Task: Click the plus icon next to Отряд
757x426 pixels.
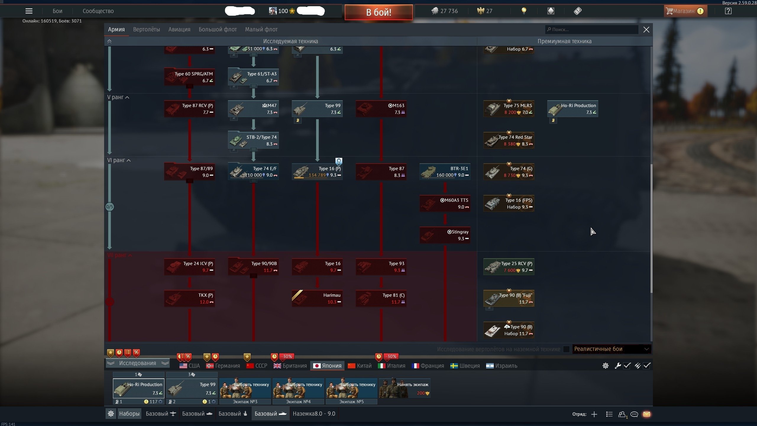Action: coord(594,414)
